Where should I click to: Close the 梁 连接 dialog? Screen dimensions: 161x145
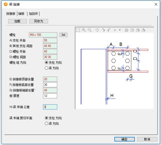(156, 4)
